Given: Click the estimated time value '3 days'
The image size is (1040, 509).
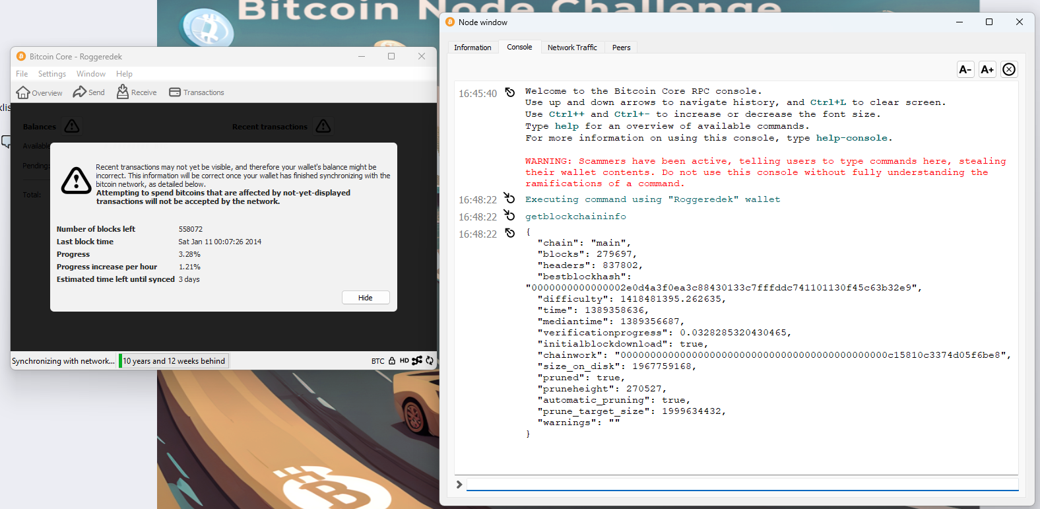Looking at the screenshot, I should pos(189,279).
